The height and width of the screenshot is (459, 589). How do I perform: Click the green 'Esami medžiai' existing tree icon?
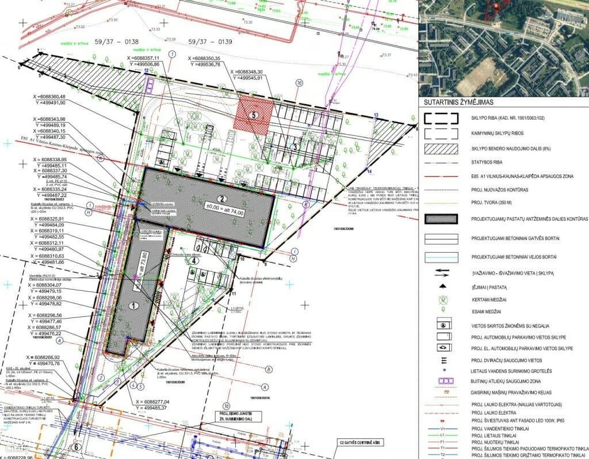coord(443,309)
